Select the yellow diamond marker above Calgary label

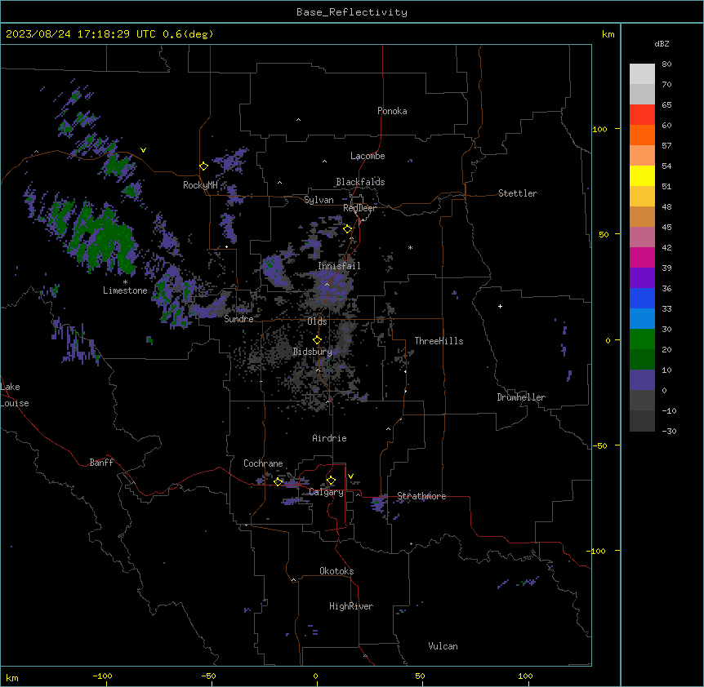coord(331,481)
